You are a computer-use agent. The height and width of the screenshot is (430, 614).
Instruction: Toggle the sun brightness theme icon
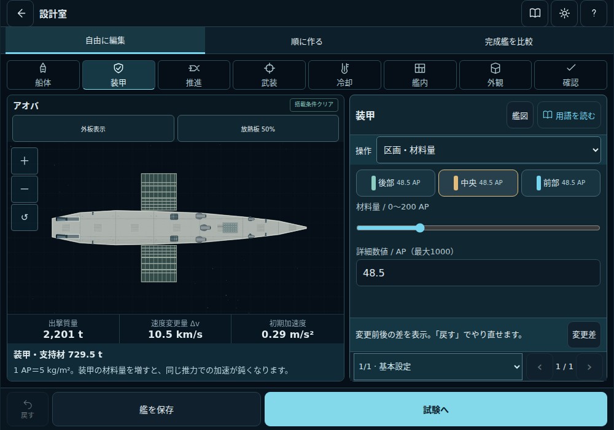click(564, 14)
